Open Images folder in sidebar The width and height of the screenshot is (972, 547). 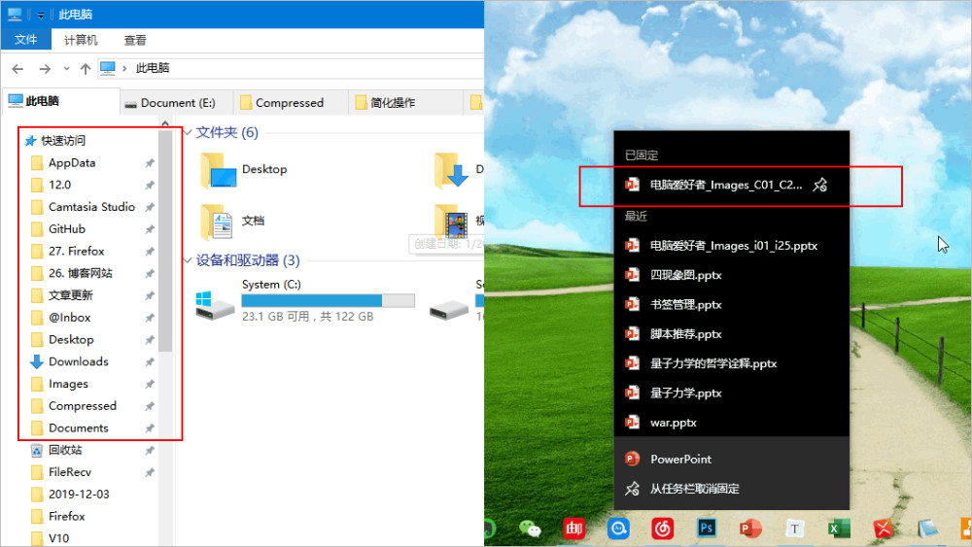point(68,384)
